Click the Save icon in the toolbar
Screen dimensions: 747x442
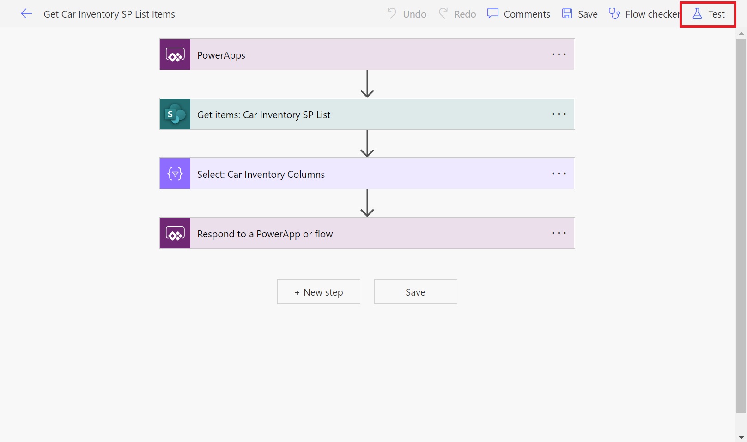566,14
